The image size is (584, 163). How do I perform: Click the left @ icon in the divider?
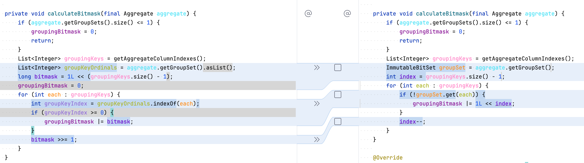pyautogui.click(x=308, y=13)
